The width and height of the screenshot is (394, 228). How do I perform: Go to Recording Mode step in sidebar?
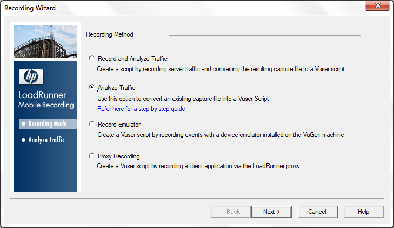point(48,124)
